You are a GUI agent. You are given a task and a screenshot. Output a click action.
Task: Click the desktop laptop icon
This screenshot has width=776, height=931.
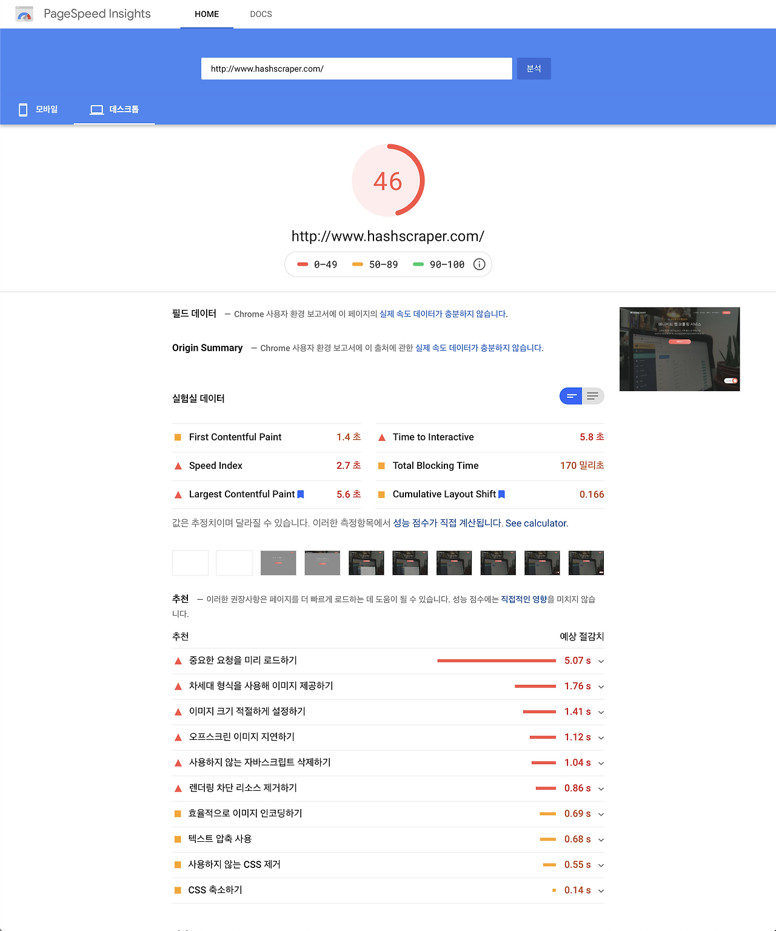click(96, 110)
